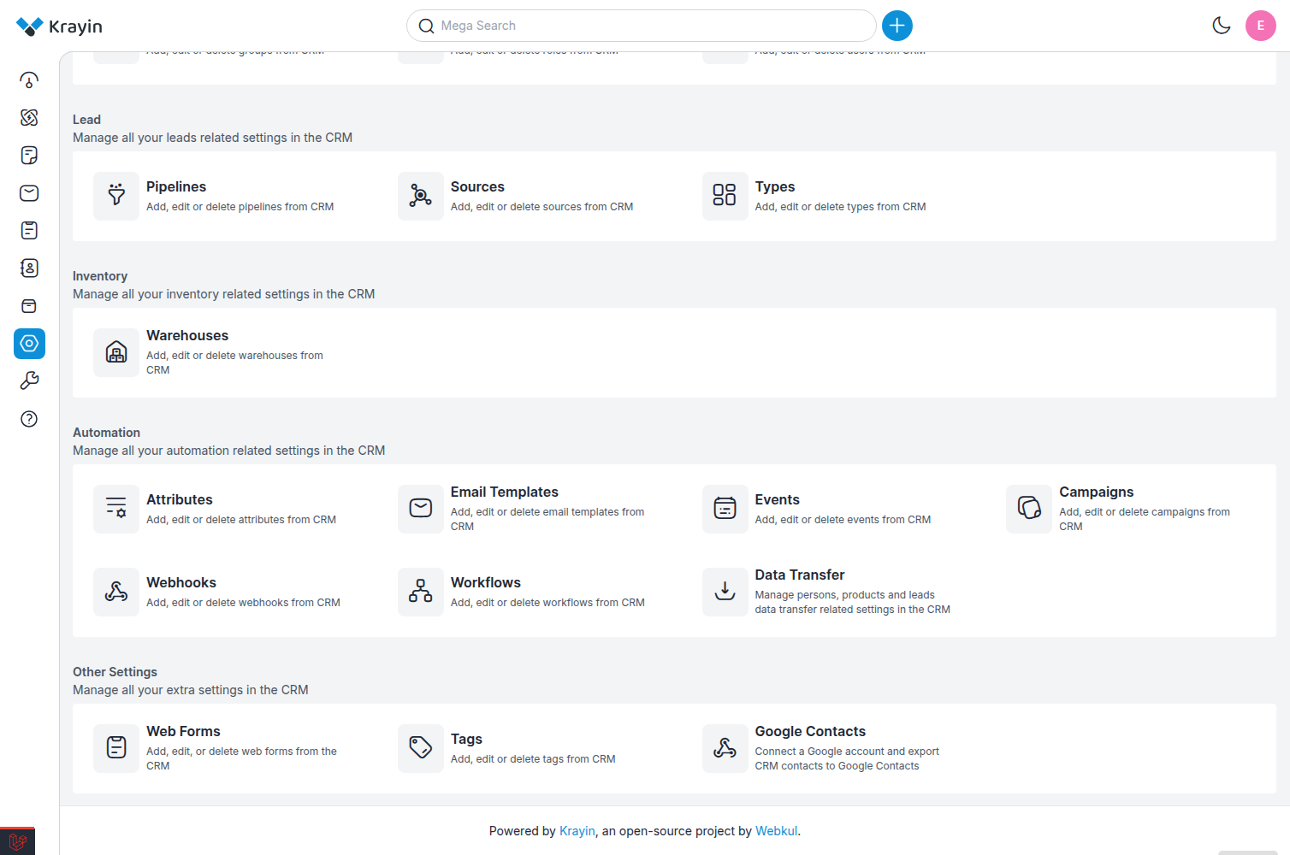Click the Data Transfer download icon
The image size is (1290, 855).
(x=725, y=592)
